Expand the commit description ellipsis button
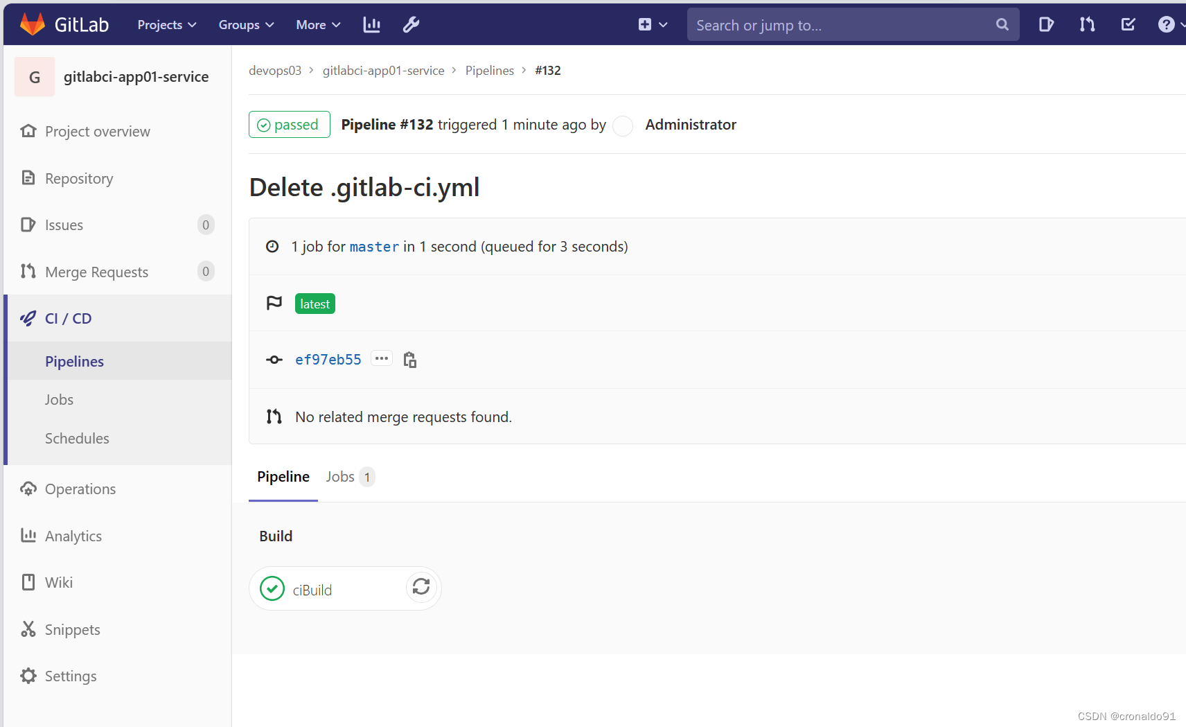1186x727 pixels. pyautogui.click(x=382, y=358)
